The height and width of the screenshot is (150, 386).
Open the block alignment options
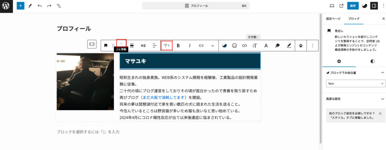click(x=132, y=45)
